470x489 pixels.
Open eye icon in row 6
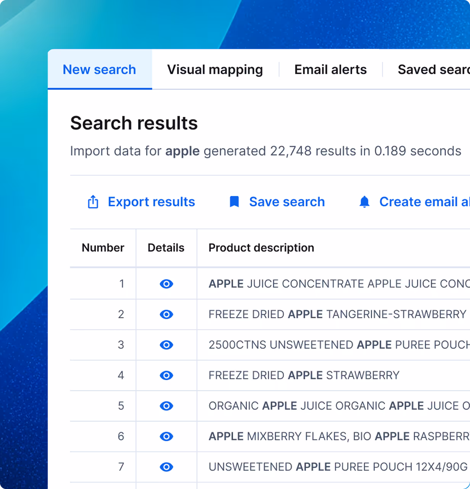pyautogui.click(x=166, y=436)
